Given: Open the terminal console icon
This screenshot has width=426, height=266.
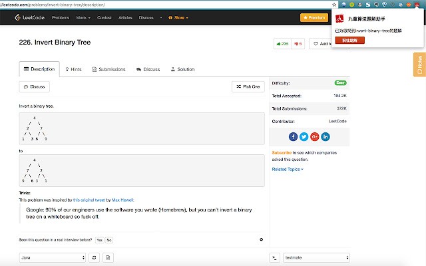Looking at the screenshot, I should 274,257.
